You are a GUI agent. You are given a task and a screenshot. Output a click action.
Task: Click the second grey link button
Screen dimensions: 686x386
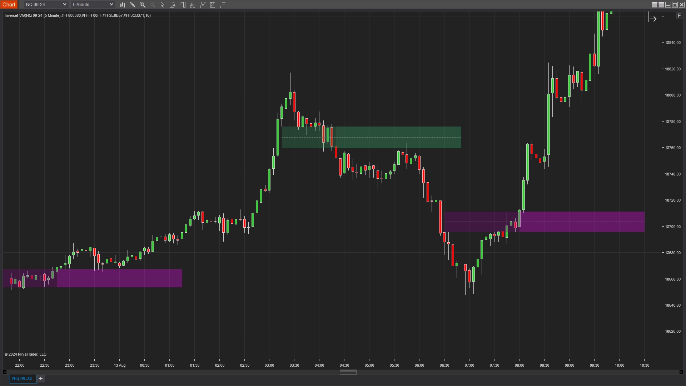661,5
